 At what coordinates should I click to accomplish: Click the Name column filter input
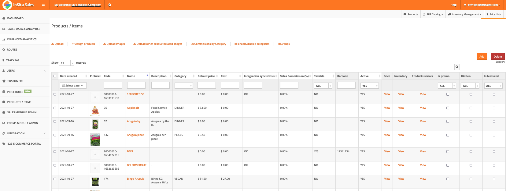point(136,85)
